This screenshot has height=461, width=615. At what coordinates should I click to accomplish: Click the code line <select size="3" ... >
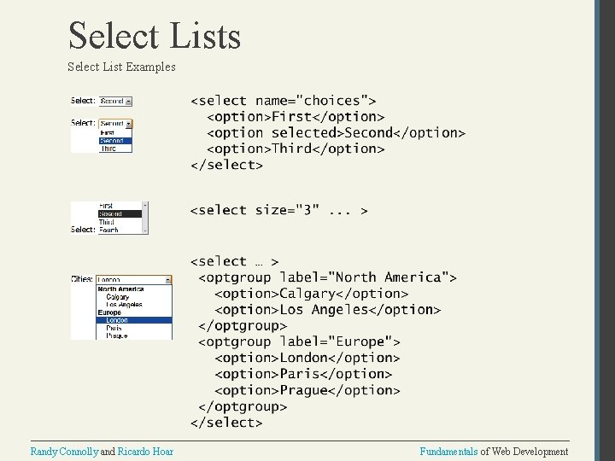pos(278,211)
